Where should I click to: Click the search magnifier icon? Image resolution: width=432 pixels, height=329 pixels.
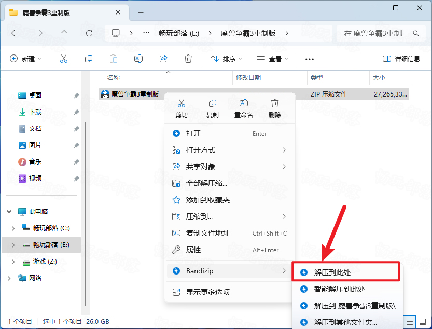click(x=416, y=33)
